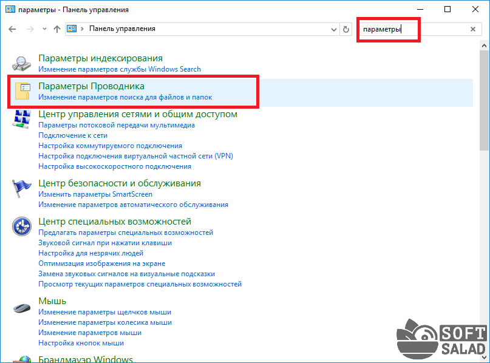Refresh the Control Panel view
This screenshot has width=490, height=363.
[x=346, y=29]
